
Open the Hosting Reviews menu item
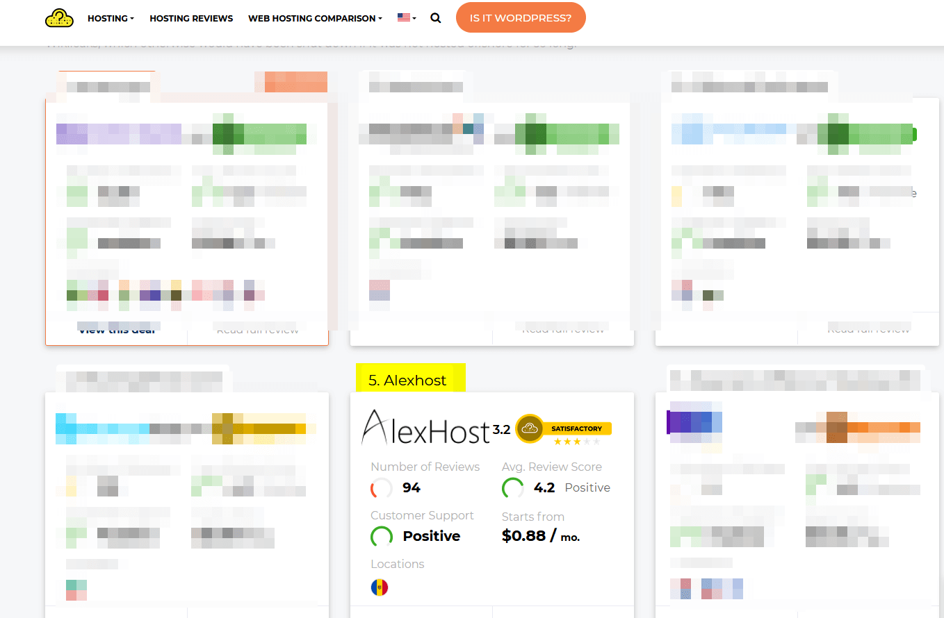click(191, 18)
